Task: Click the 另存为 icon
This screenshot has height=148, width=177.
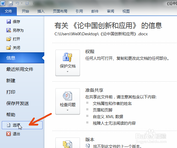Action: coord(9,30)
